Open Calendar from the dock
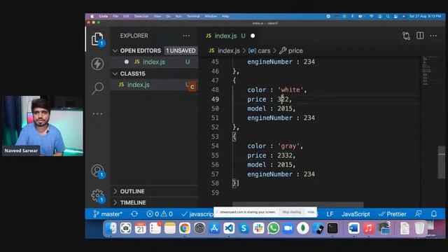Screen dimensions: 448x252 140,228
